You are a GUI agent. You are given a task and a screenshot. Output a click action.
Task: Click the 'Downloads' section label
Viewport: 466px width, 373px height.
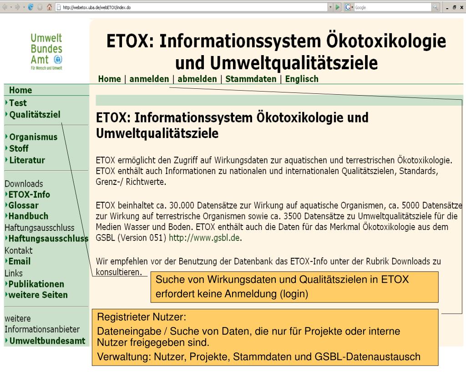24,184
